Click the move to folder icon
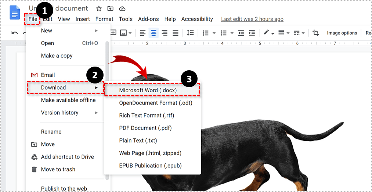Viewport: 372px width, 192px height. point(110,8)
